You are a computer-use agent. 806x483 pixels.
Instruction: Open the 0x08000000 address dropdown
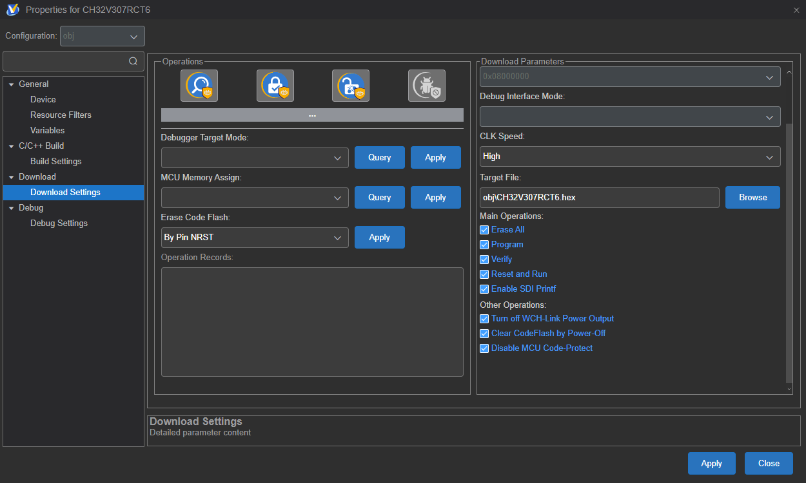630,77
